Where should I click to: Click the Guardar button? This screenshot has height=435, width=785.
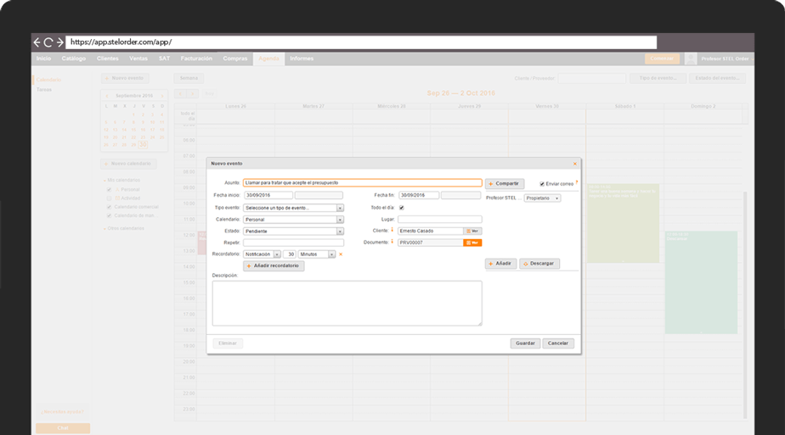pyautogui.click(x=525, y=343)
